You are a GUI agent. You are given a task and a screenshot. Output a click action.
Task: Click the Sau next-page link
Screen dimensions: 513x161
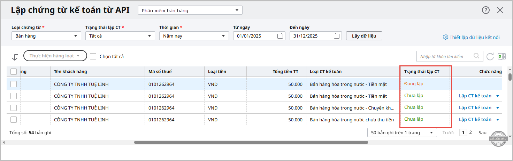pyautogui.click(x=482, y=132)
